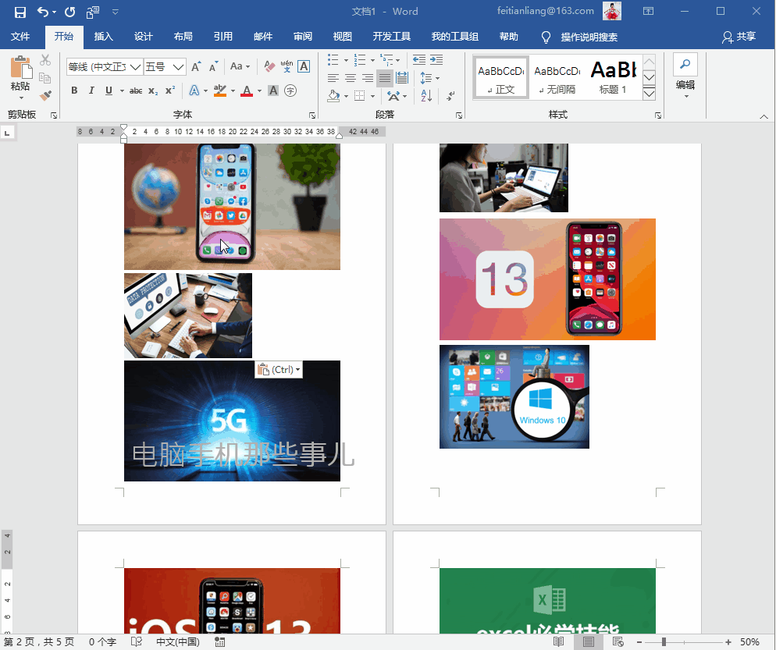Switch to the 插入 ribbon tab
The image size is (776, 650).
(x=103, y=37)
